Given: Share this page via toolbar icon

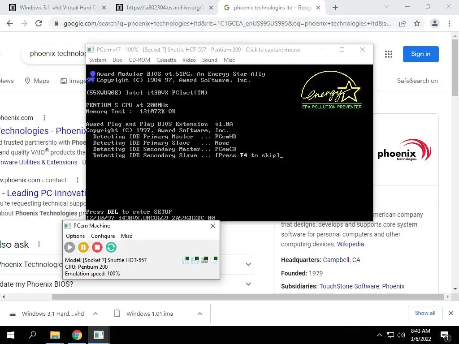Looking at the screenshot, I should tap(403, 23).
